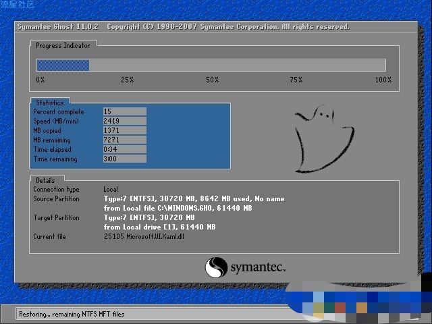The height and width of the screenshot is (324, 432).
Task: Click the Time elapsed label
Action: click(53, 150)
